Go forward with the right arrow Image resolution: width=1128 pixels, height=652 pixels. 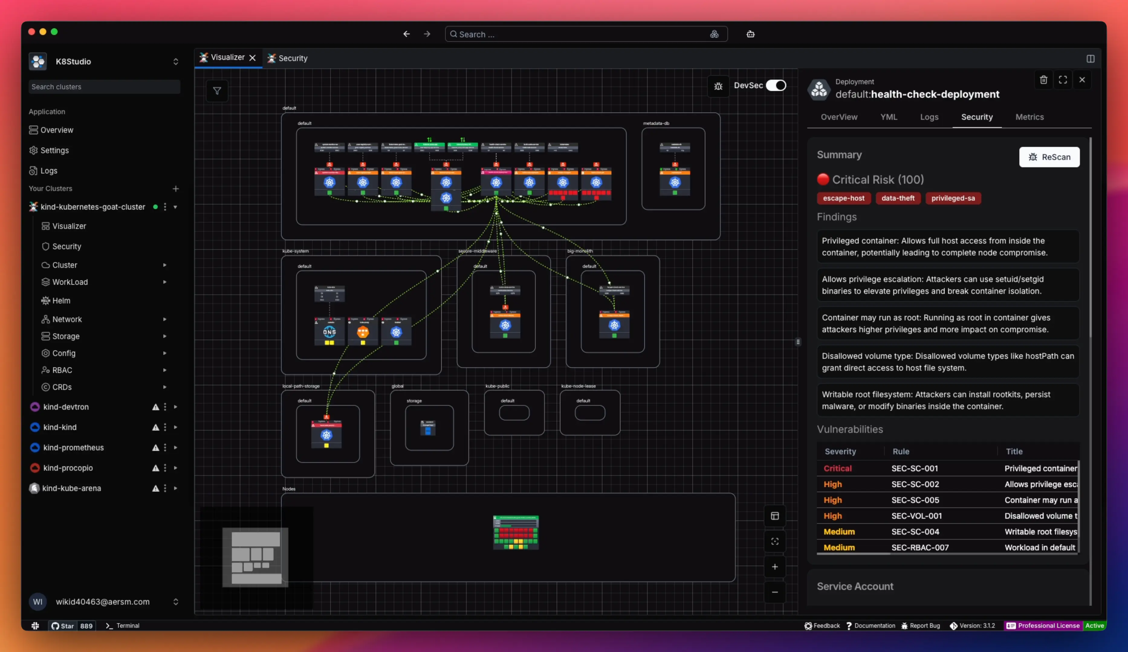427,34
